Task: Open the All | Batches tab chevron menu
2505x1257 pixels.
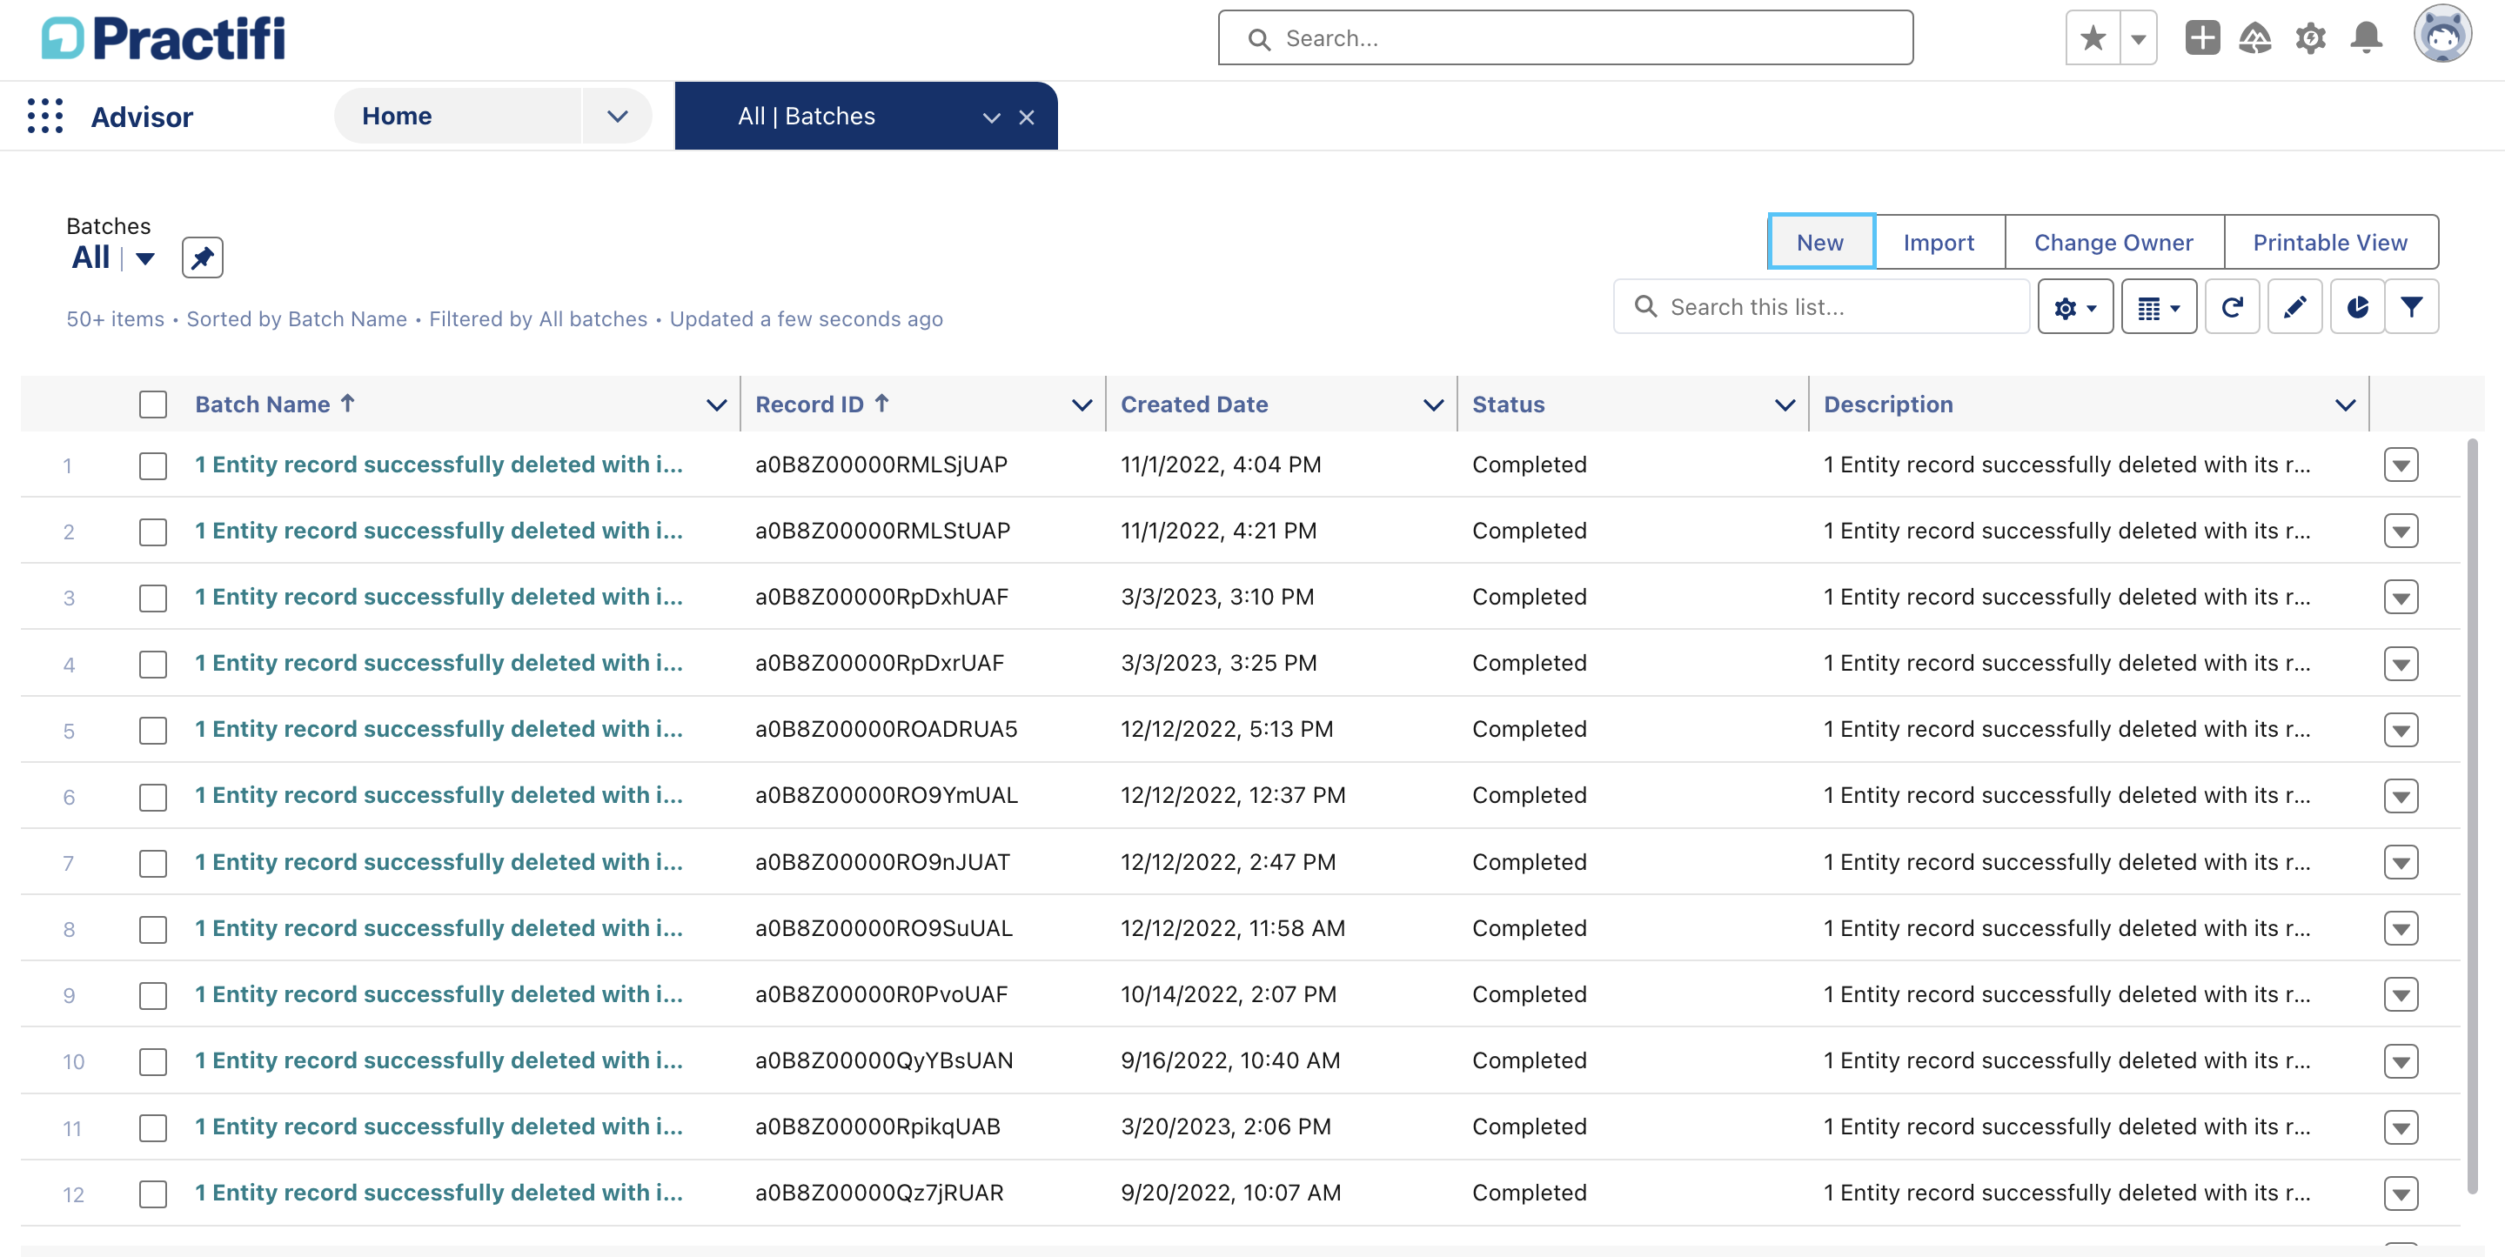Action: (x=991, y=117)
